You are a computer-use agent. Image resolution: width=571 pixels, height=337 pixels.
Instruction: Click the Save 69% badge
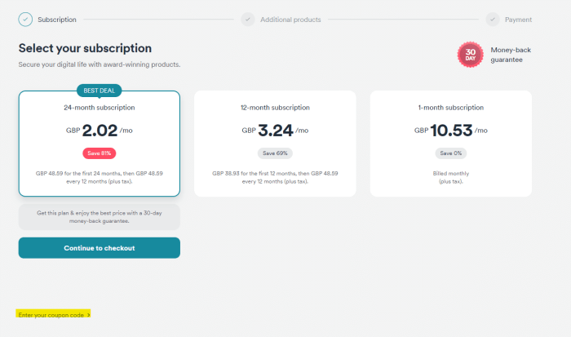275,153
